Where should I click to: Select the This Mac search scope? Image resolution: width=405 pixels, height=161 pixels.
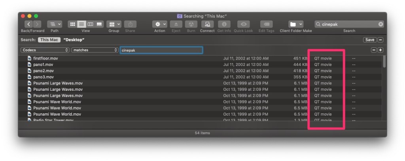pos(49,40)
